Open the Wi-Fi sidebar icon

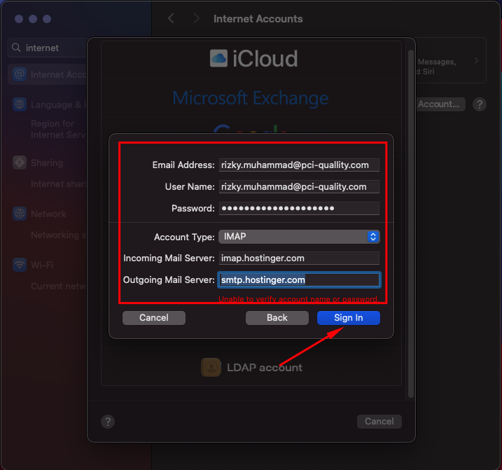(20, 265)
